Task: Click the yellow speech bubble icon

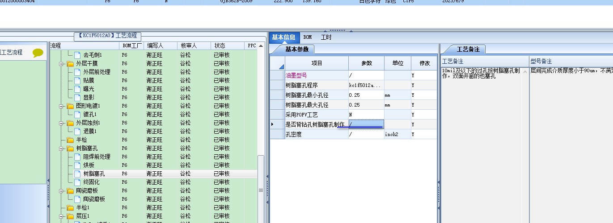Action: (38, 53)
